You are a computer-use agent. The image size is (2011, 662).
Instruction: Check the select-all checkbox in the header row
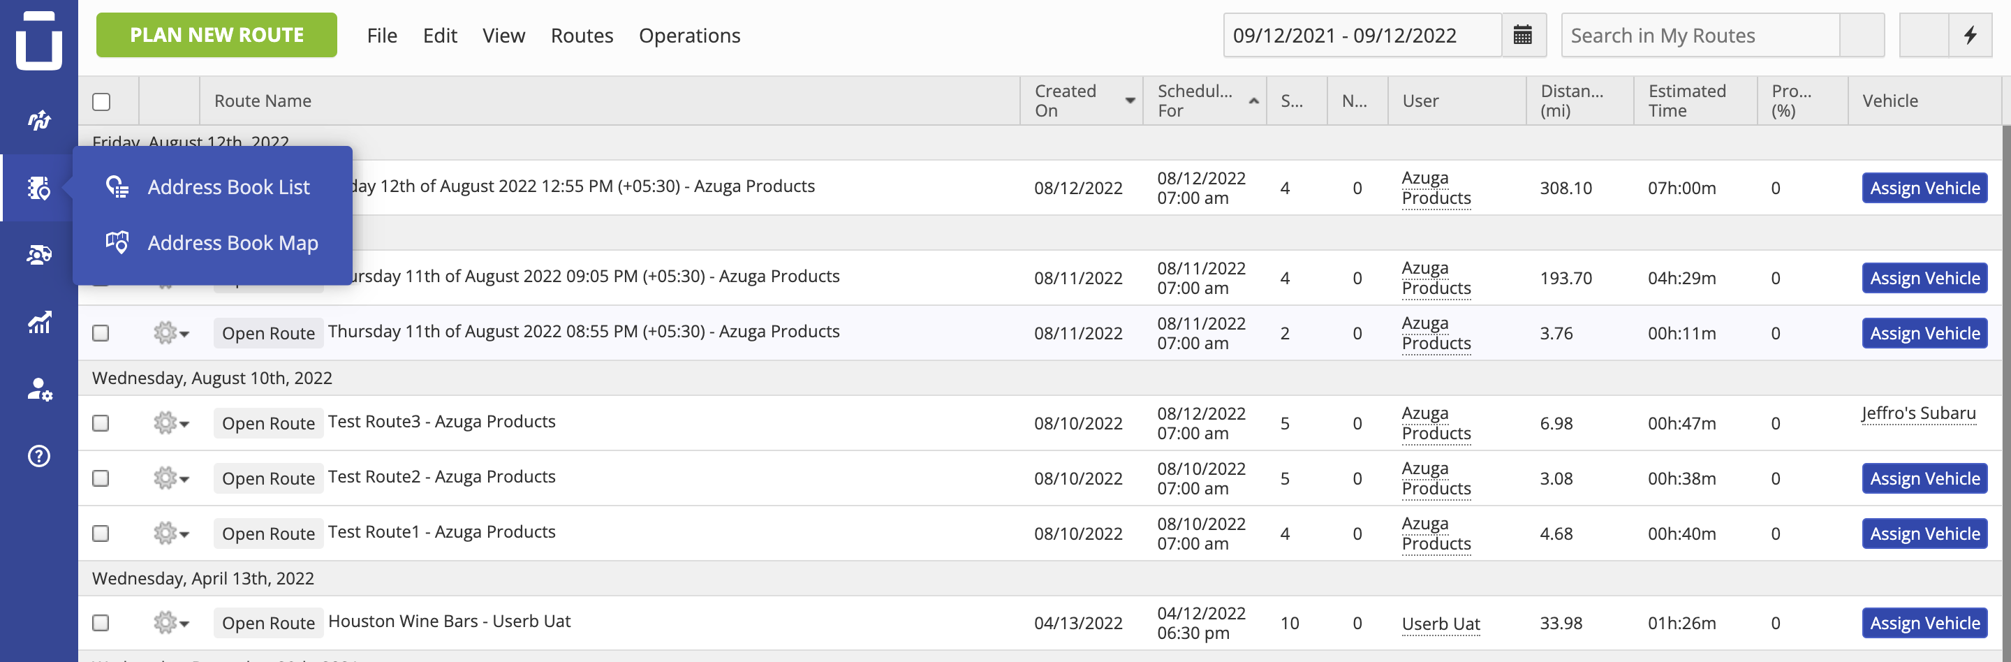[100, 101]
